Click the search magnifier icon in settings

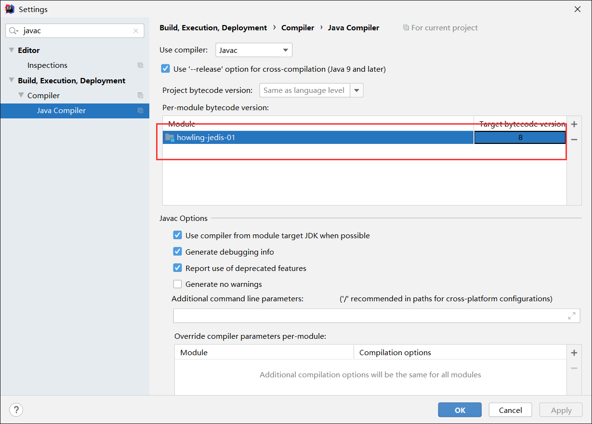(14, 31)
